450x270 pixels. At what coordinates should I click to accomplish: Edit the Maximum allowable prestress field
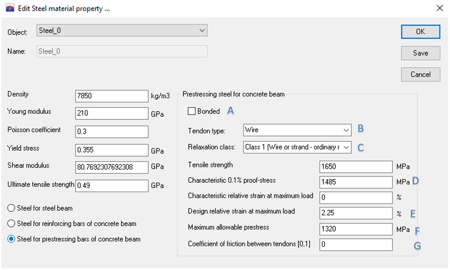coord(356,229)
